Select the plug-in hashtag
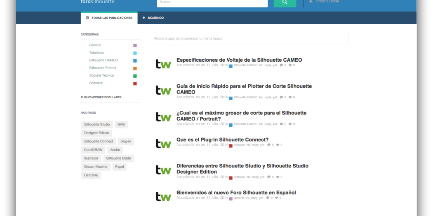The width and height of the screenshot is (433, 216). (x=126, y=142)
